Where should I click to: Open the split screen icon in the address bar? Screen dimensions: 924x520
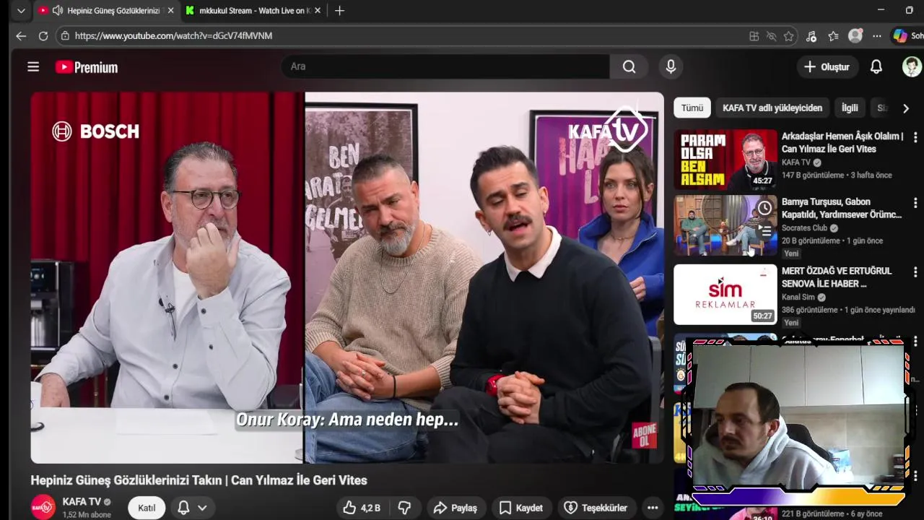[x=754, y=36]
